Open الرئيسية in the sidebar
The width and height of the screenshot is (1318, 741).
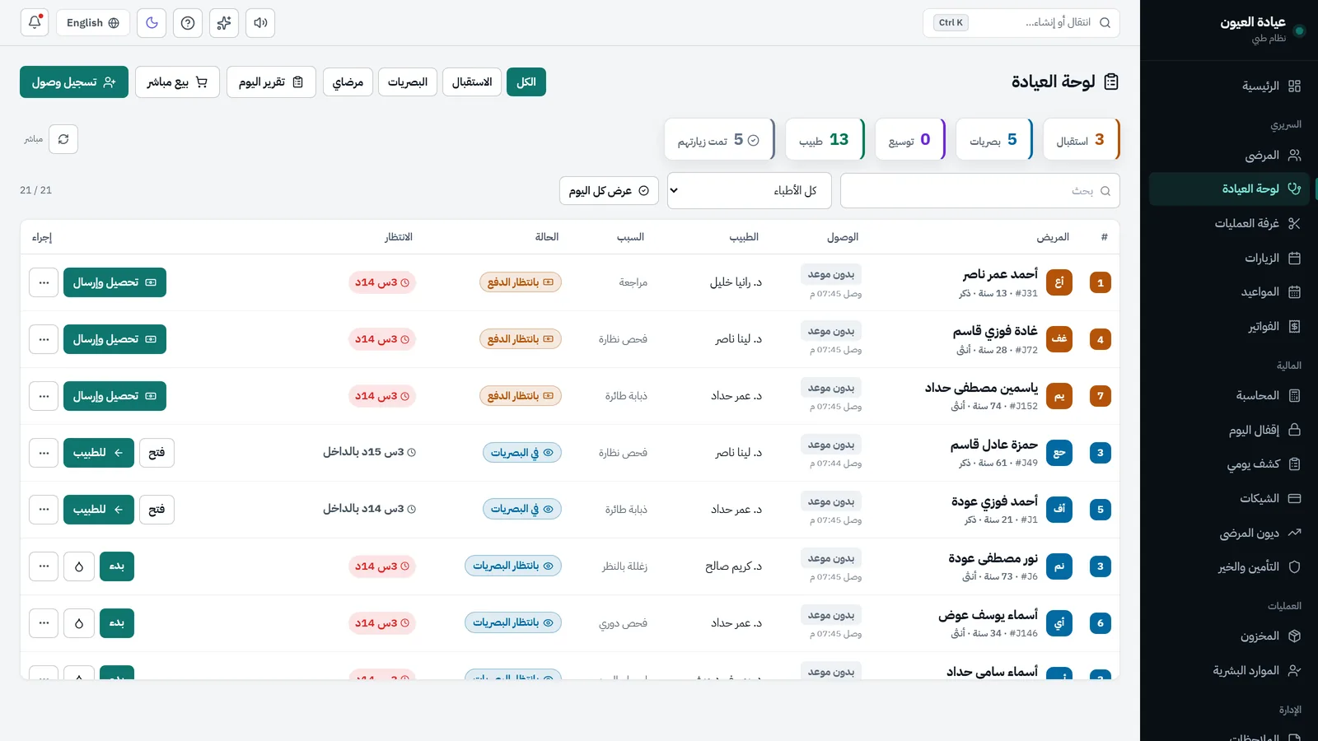[x=1229, y=86]
